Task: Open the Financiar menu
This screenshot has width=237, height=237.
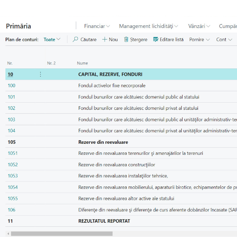Action: pyautogui.click(x=97, y=26)
